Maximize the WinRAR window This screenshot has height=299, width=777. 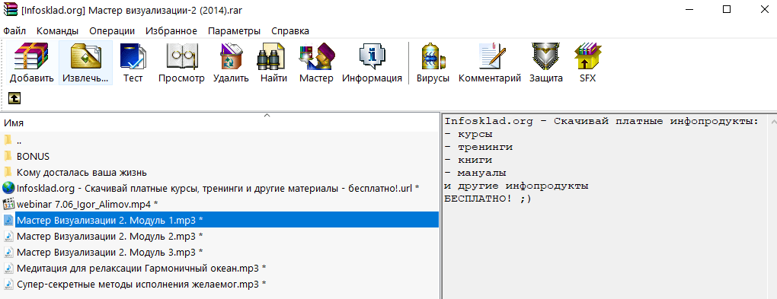pos(727,9)
